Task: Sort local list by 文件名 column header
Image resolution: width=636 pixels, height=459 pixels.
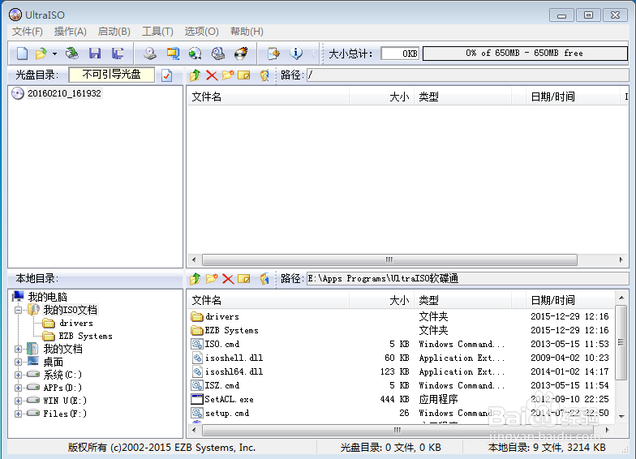Action: pyautogui.click(x=268, y=300)
